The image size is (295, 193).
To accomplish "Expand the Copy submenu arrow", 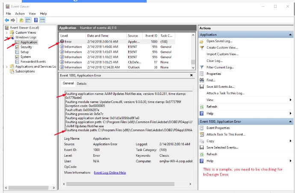I will (x=290, y=141).
